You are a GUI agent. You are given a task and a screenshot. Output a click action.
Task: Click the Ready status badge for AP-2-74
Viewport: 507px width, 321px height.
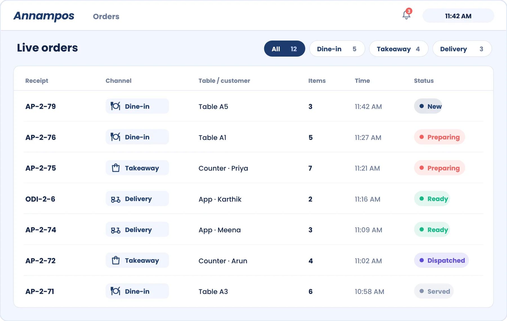pos(432,230)
